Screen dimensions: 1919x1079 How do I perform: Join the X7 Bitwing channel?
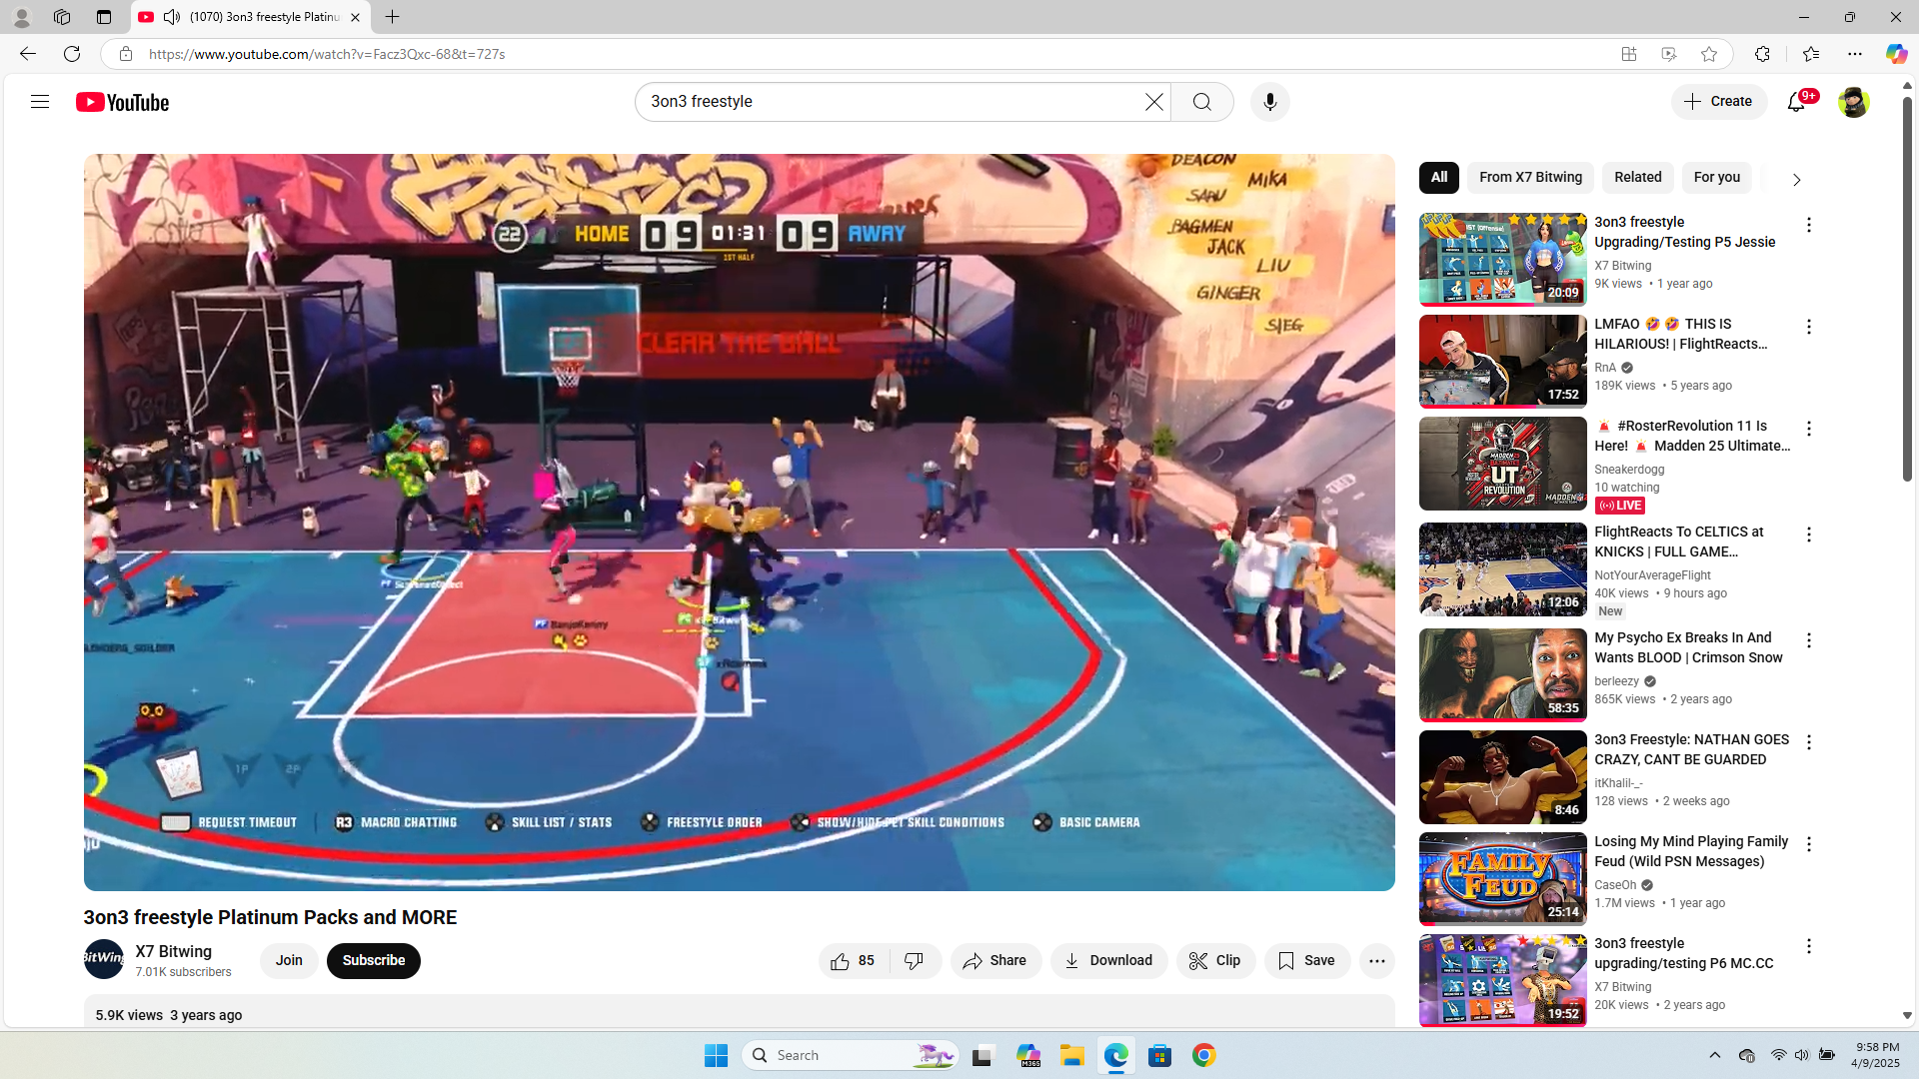289,961
